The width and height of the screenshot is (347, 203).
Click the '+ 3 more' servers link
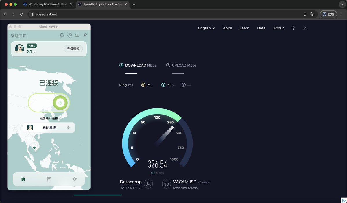[x=204, y=182]
